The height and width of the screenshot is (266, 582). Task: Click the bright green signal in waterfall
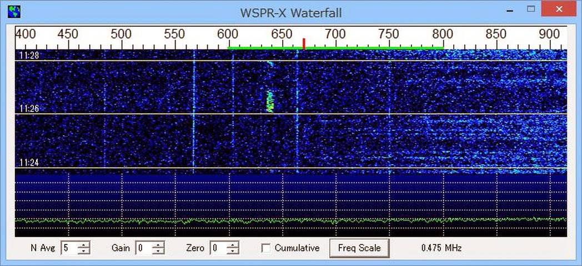coord(271,101)
